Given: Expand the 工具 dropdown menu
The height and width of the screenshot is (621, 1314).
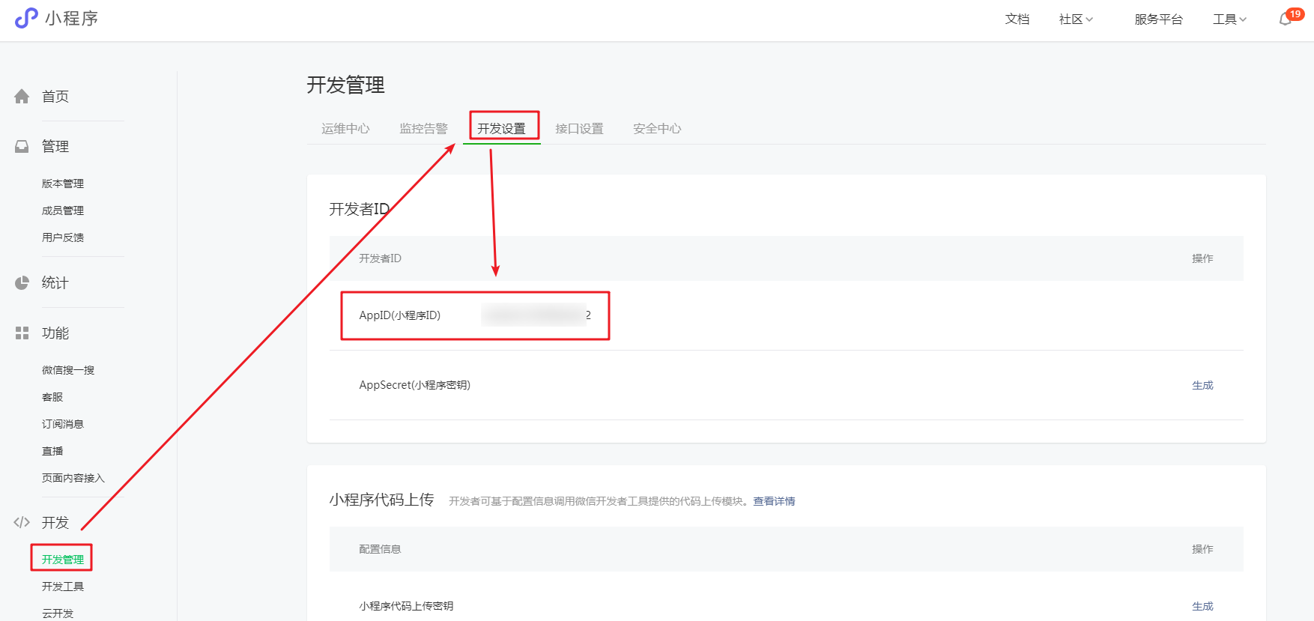Looking at the screenshot, I should pyautogui.click(x=1229, y=19).
